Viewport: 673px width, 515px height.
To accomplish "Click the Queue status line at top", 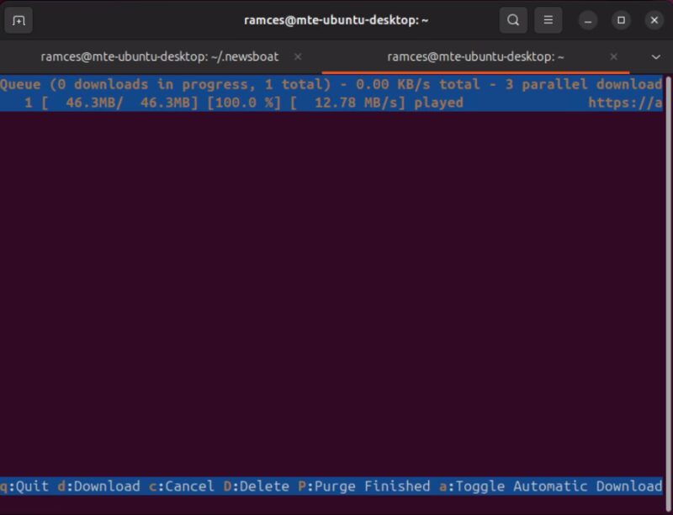I will pos(168,84).
